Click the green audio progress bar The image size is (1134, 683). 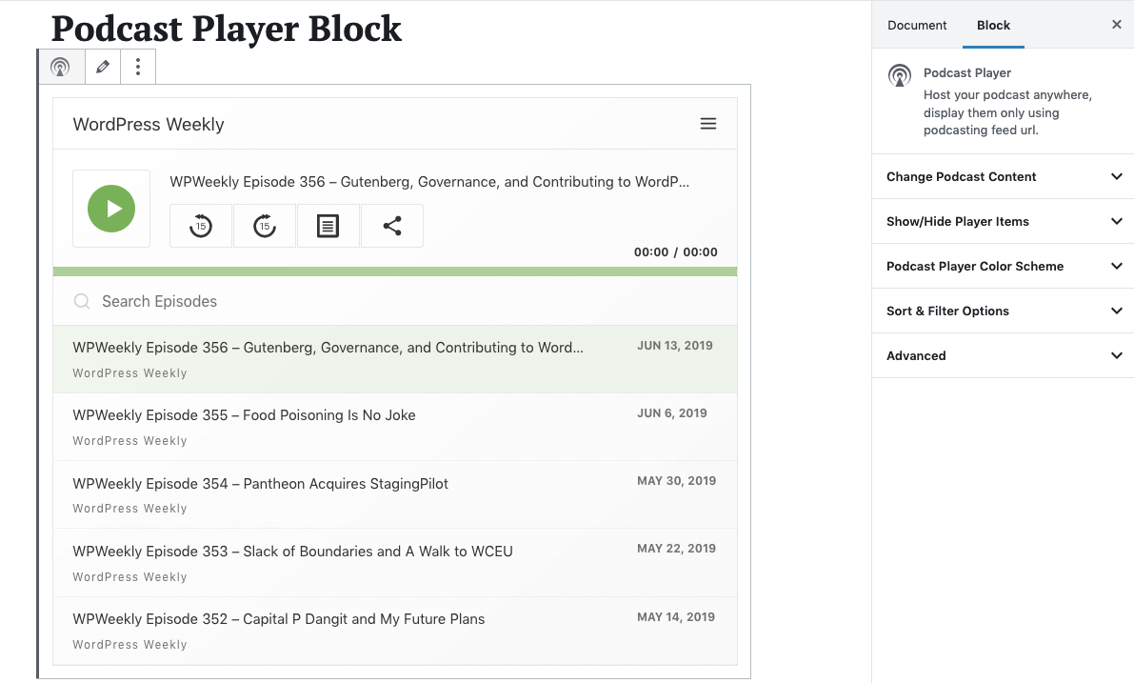coord(395,271)
